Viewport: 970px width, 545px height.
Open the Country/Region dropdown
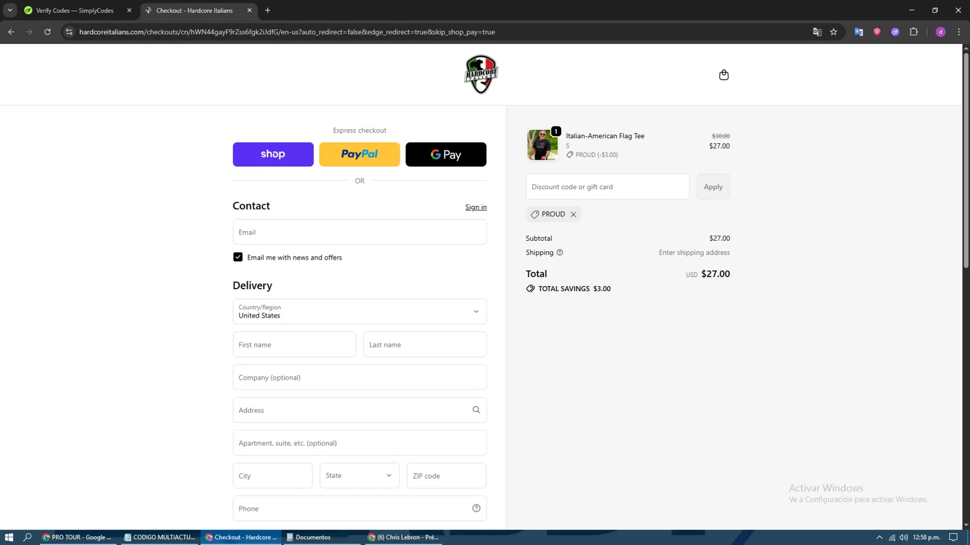(360, 311)
